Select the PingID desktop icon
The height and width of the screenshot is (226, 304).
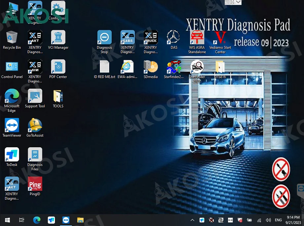click(35, 184)
